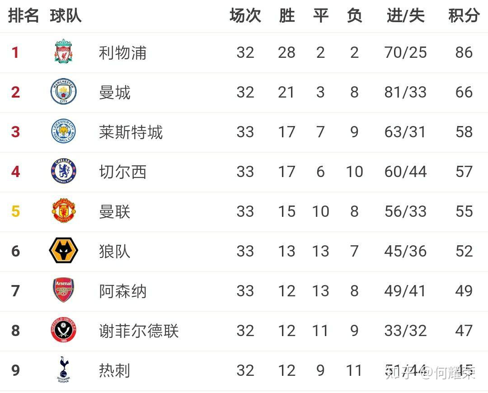The width and height of the screenshot is (488, 393).
Task: Select the 切尔西 team name
Action: click(x=122, y=172)
